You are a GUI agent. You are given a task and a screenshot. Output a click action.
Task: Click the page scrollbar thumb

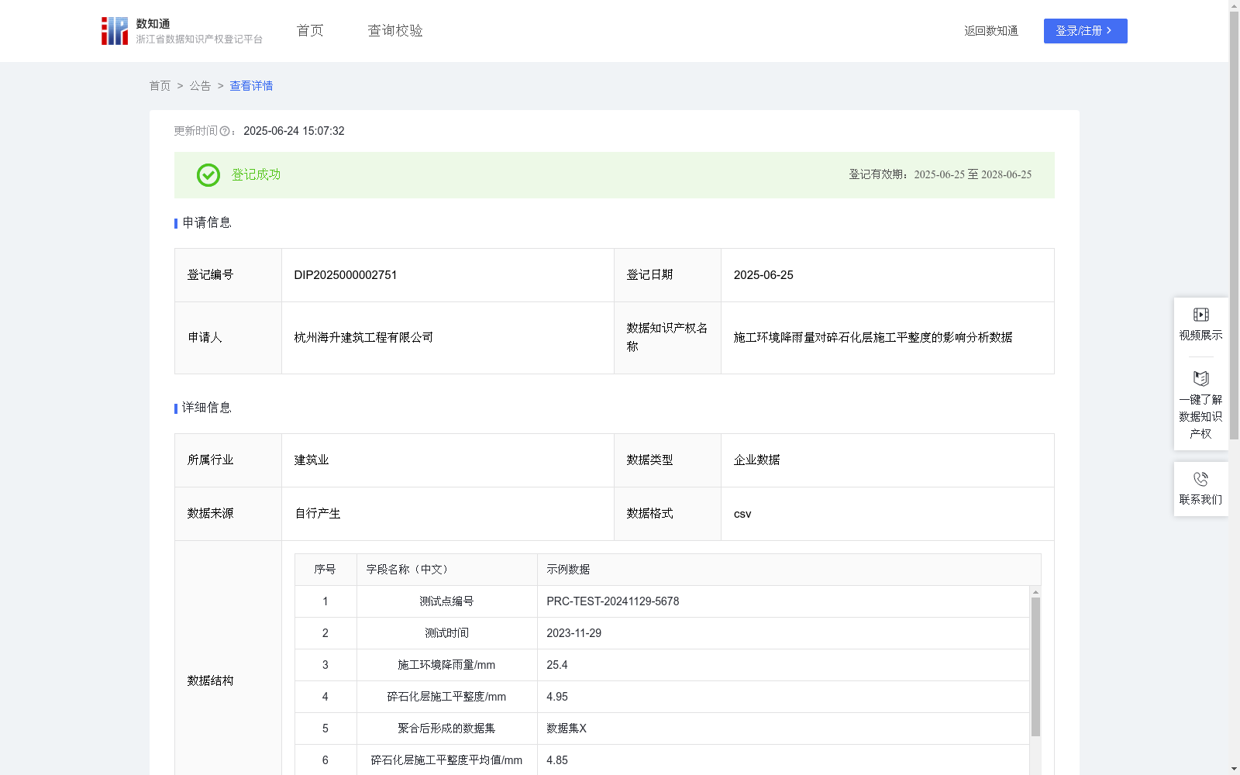coord(1235,225)
